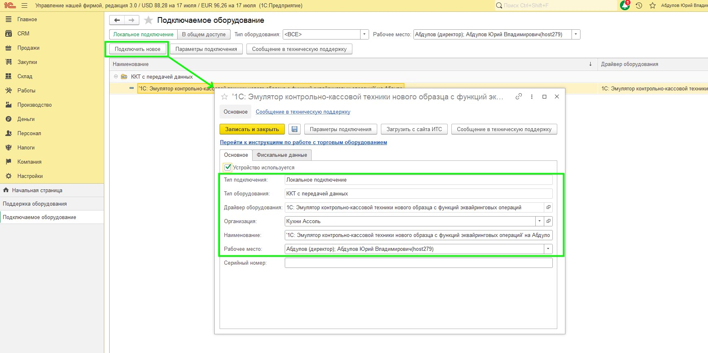
Task: Select Локальное подключение toggle
Action: click(x=143, y=35)
